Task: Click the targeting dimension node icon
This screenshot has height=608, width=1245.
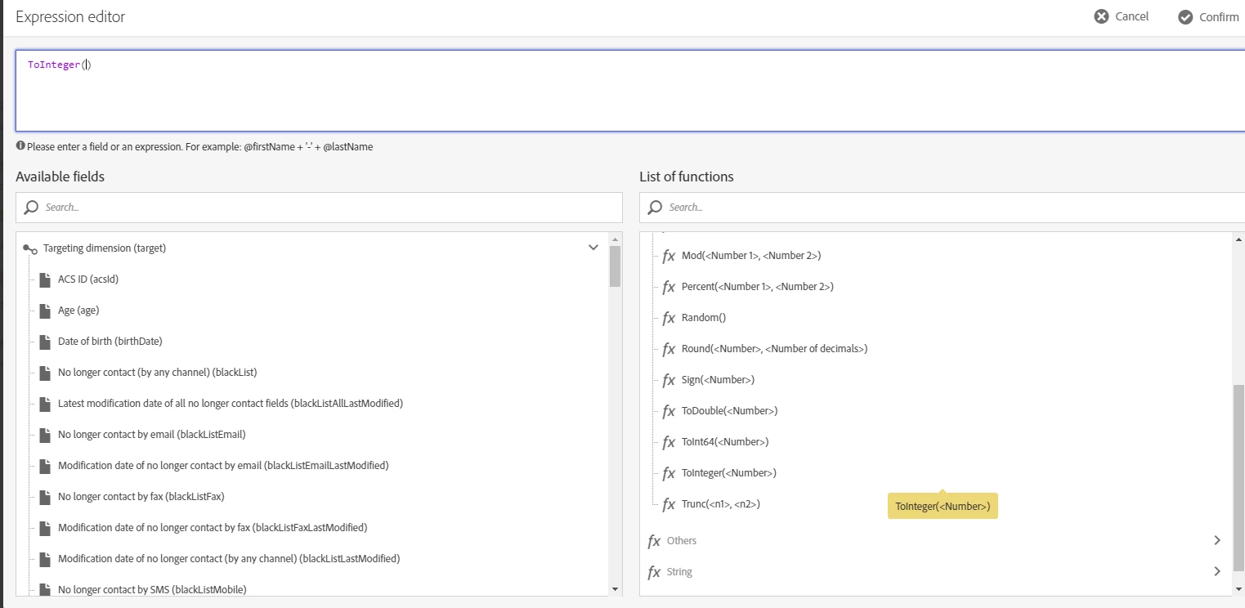Action: 30,249
